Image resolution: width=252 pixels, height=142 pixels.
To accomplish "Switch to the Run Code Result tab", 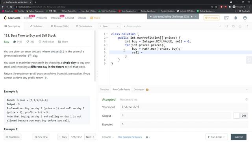I will (x=121, y=90).
